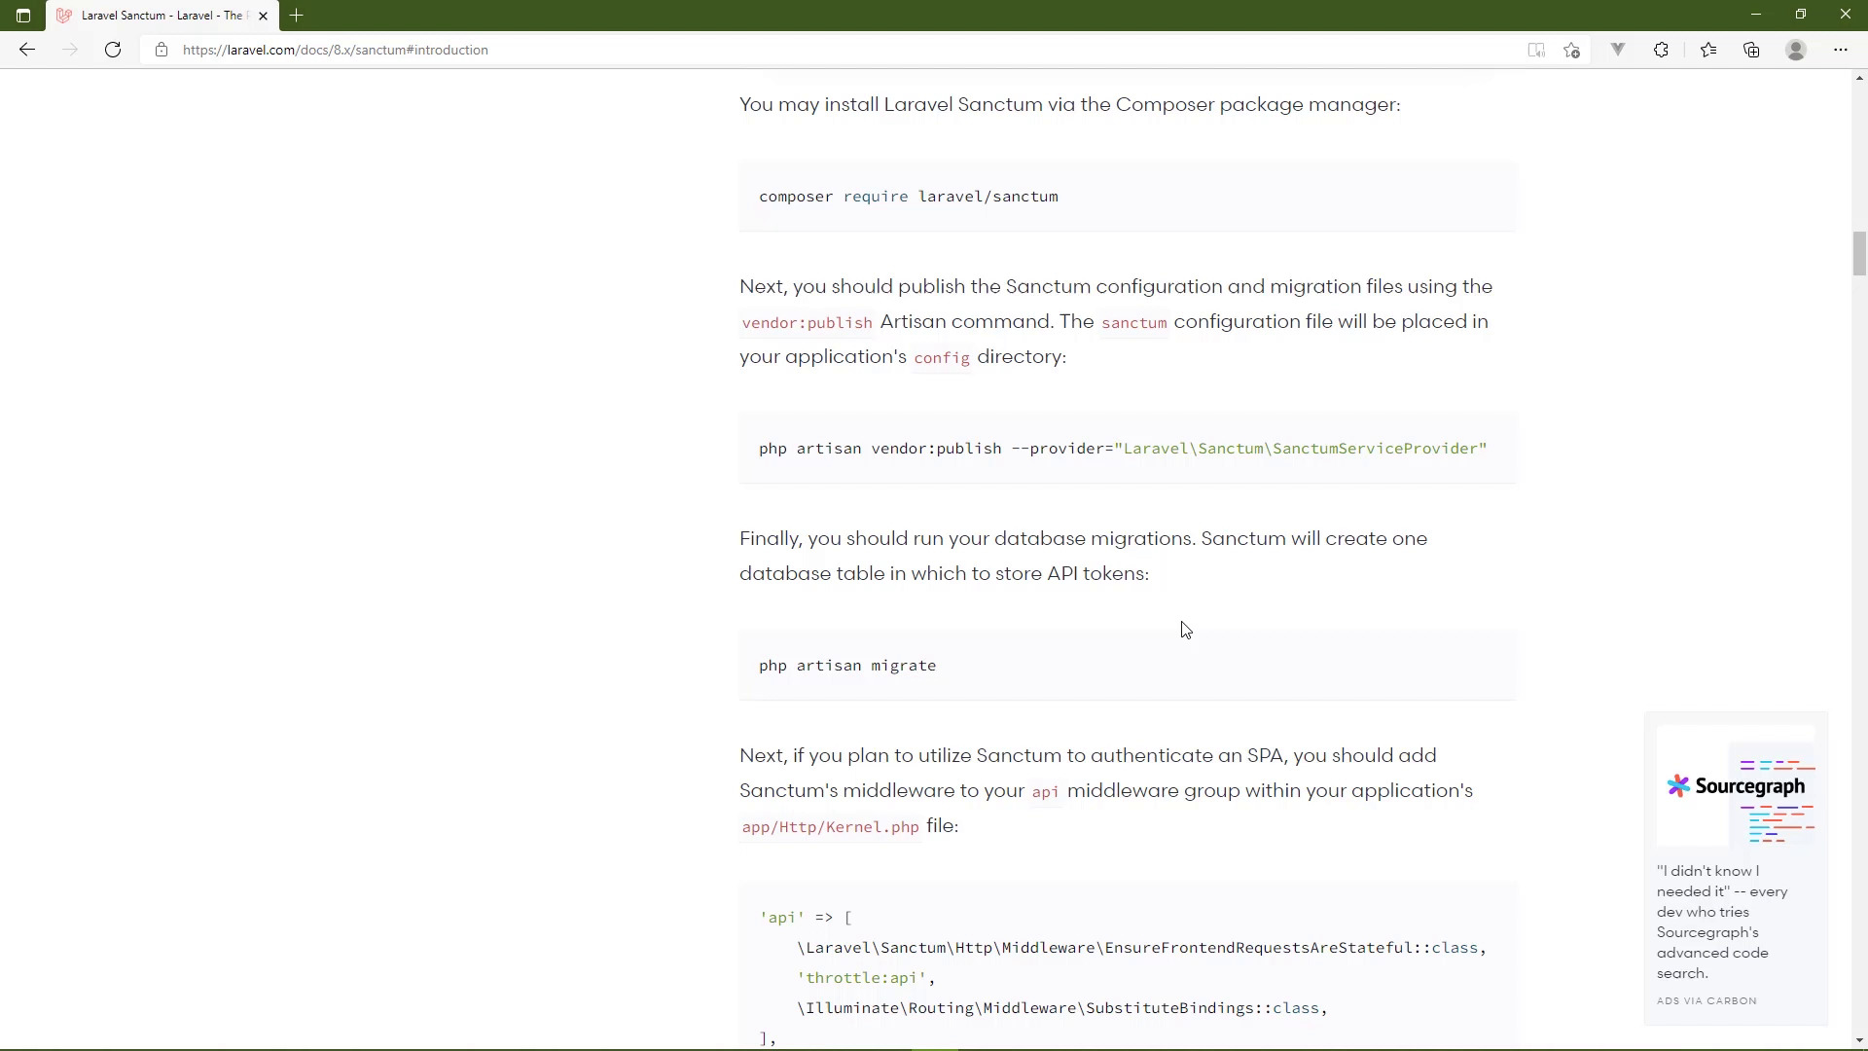Restore down the browser window
This screenshot has height=1051, width=1868.
click(x=1801, y=15)
